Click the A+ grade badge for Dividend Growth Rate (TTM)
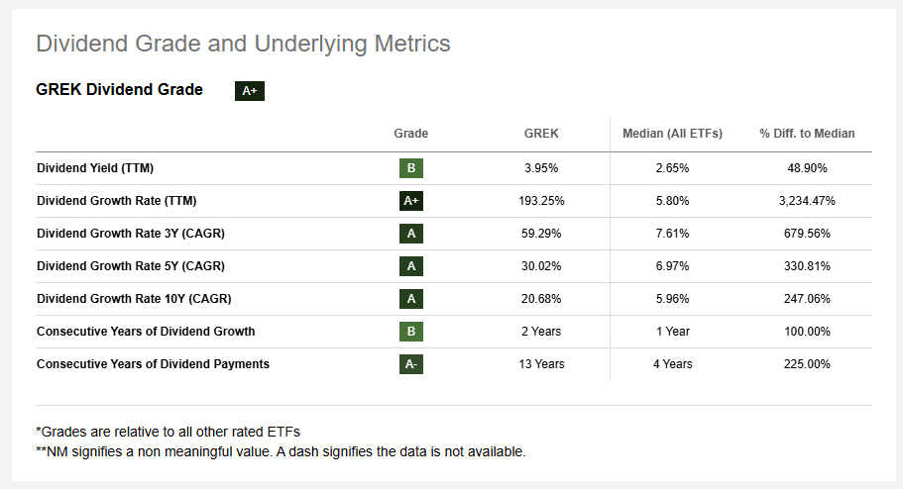This screenshot has height=489, width=903. [411, 201]
